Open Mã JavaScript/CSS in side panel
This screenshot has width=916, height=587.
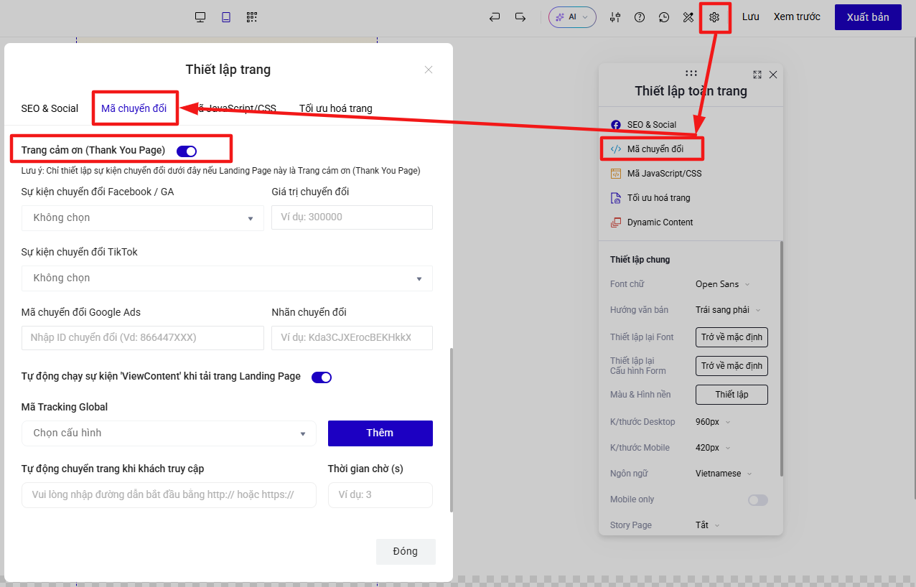[664, 174]
